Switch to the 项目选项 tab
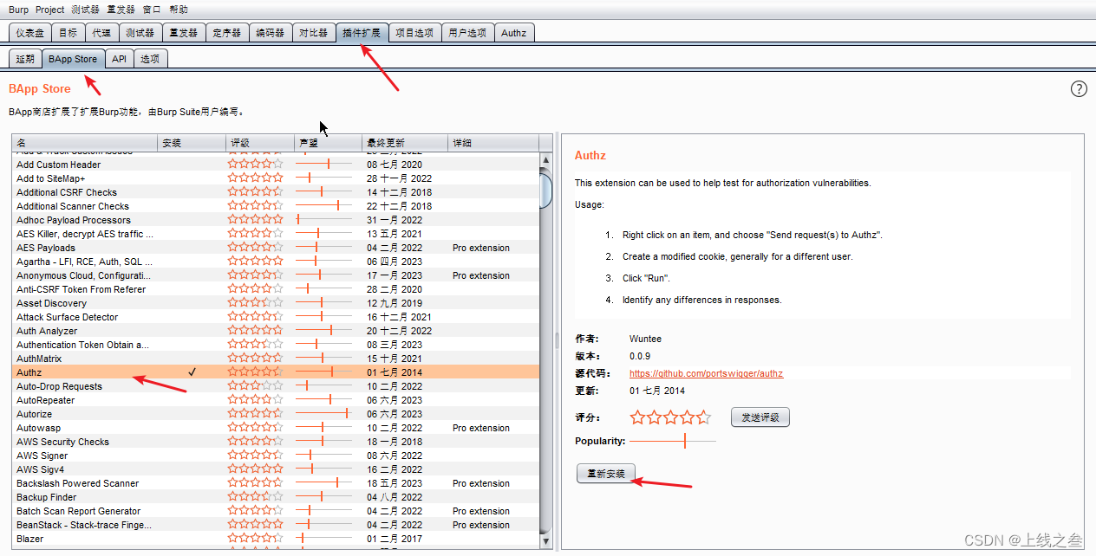 (414, 33)
